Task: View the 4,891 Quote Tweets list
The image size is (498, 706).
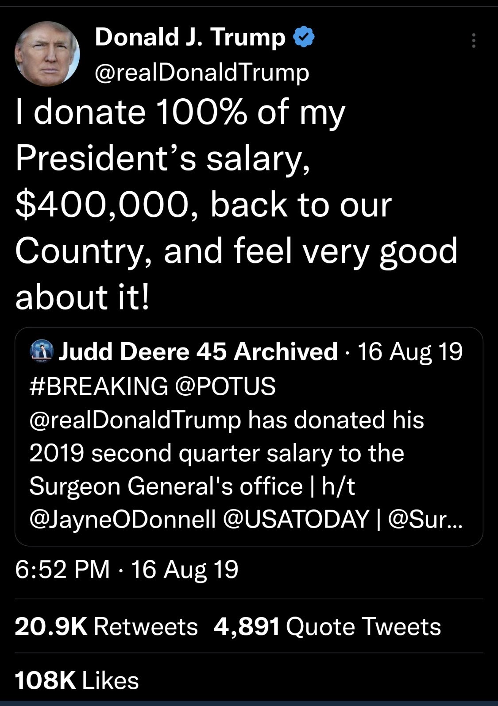Action: click(x=327, y=627)
